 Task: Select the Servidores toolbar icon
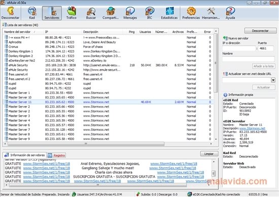click(x=52, y=13)
